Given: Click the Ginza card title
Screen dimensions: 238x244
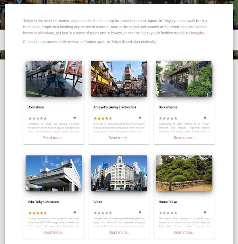Looking at the screenshot, I should [98, 202].
